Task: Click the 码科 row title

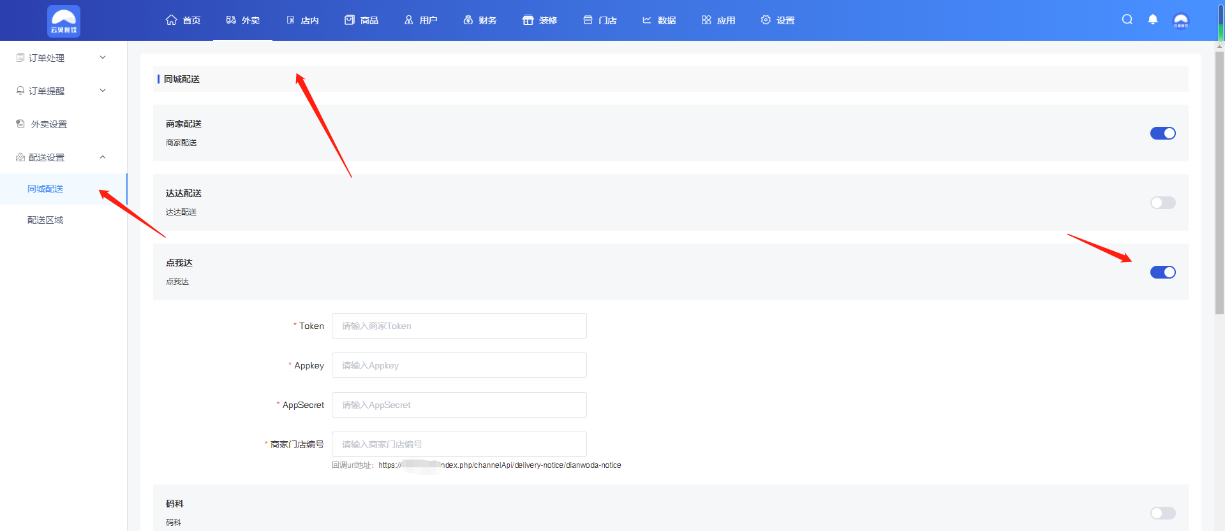Action: point(175,504)
